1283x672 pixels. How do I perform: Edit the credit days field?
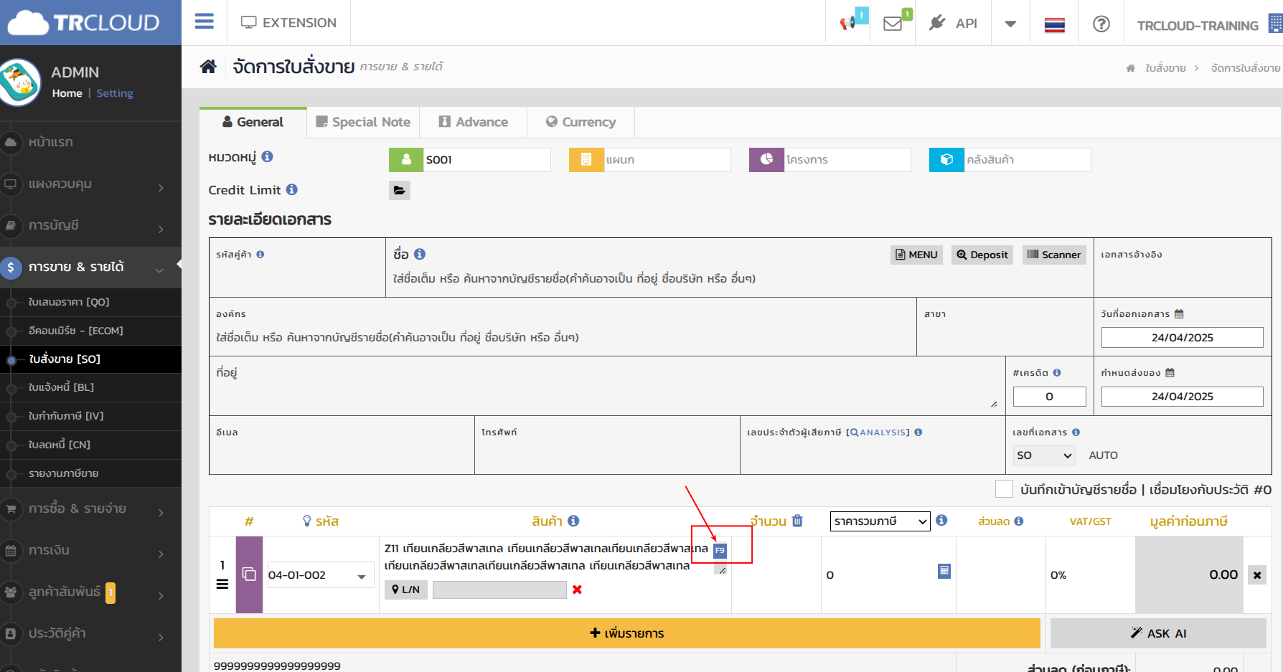(1049, 397)
